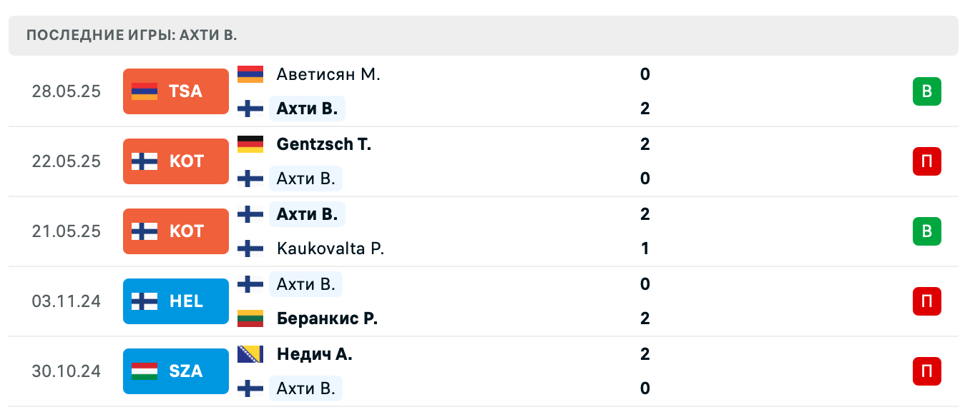Click the Lithuanian flag next to Беранкис Р.
Screen dimensions: 970x417
[x=250, y=318]
